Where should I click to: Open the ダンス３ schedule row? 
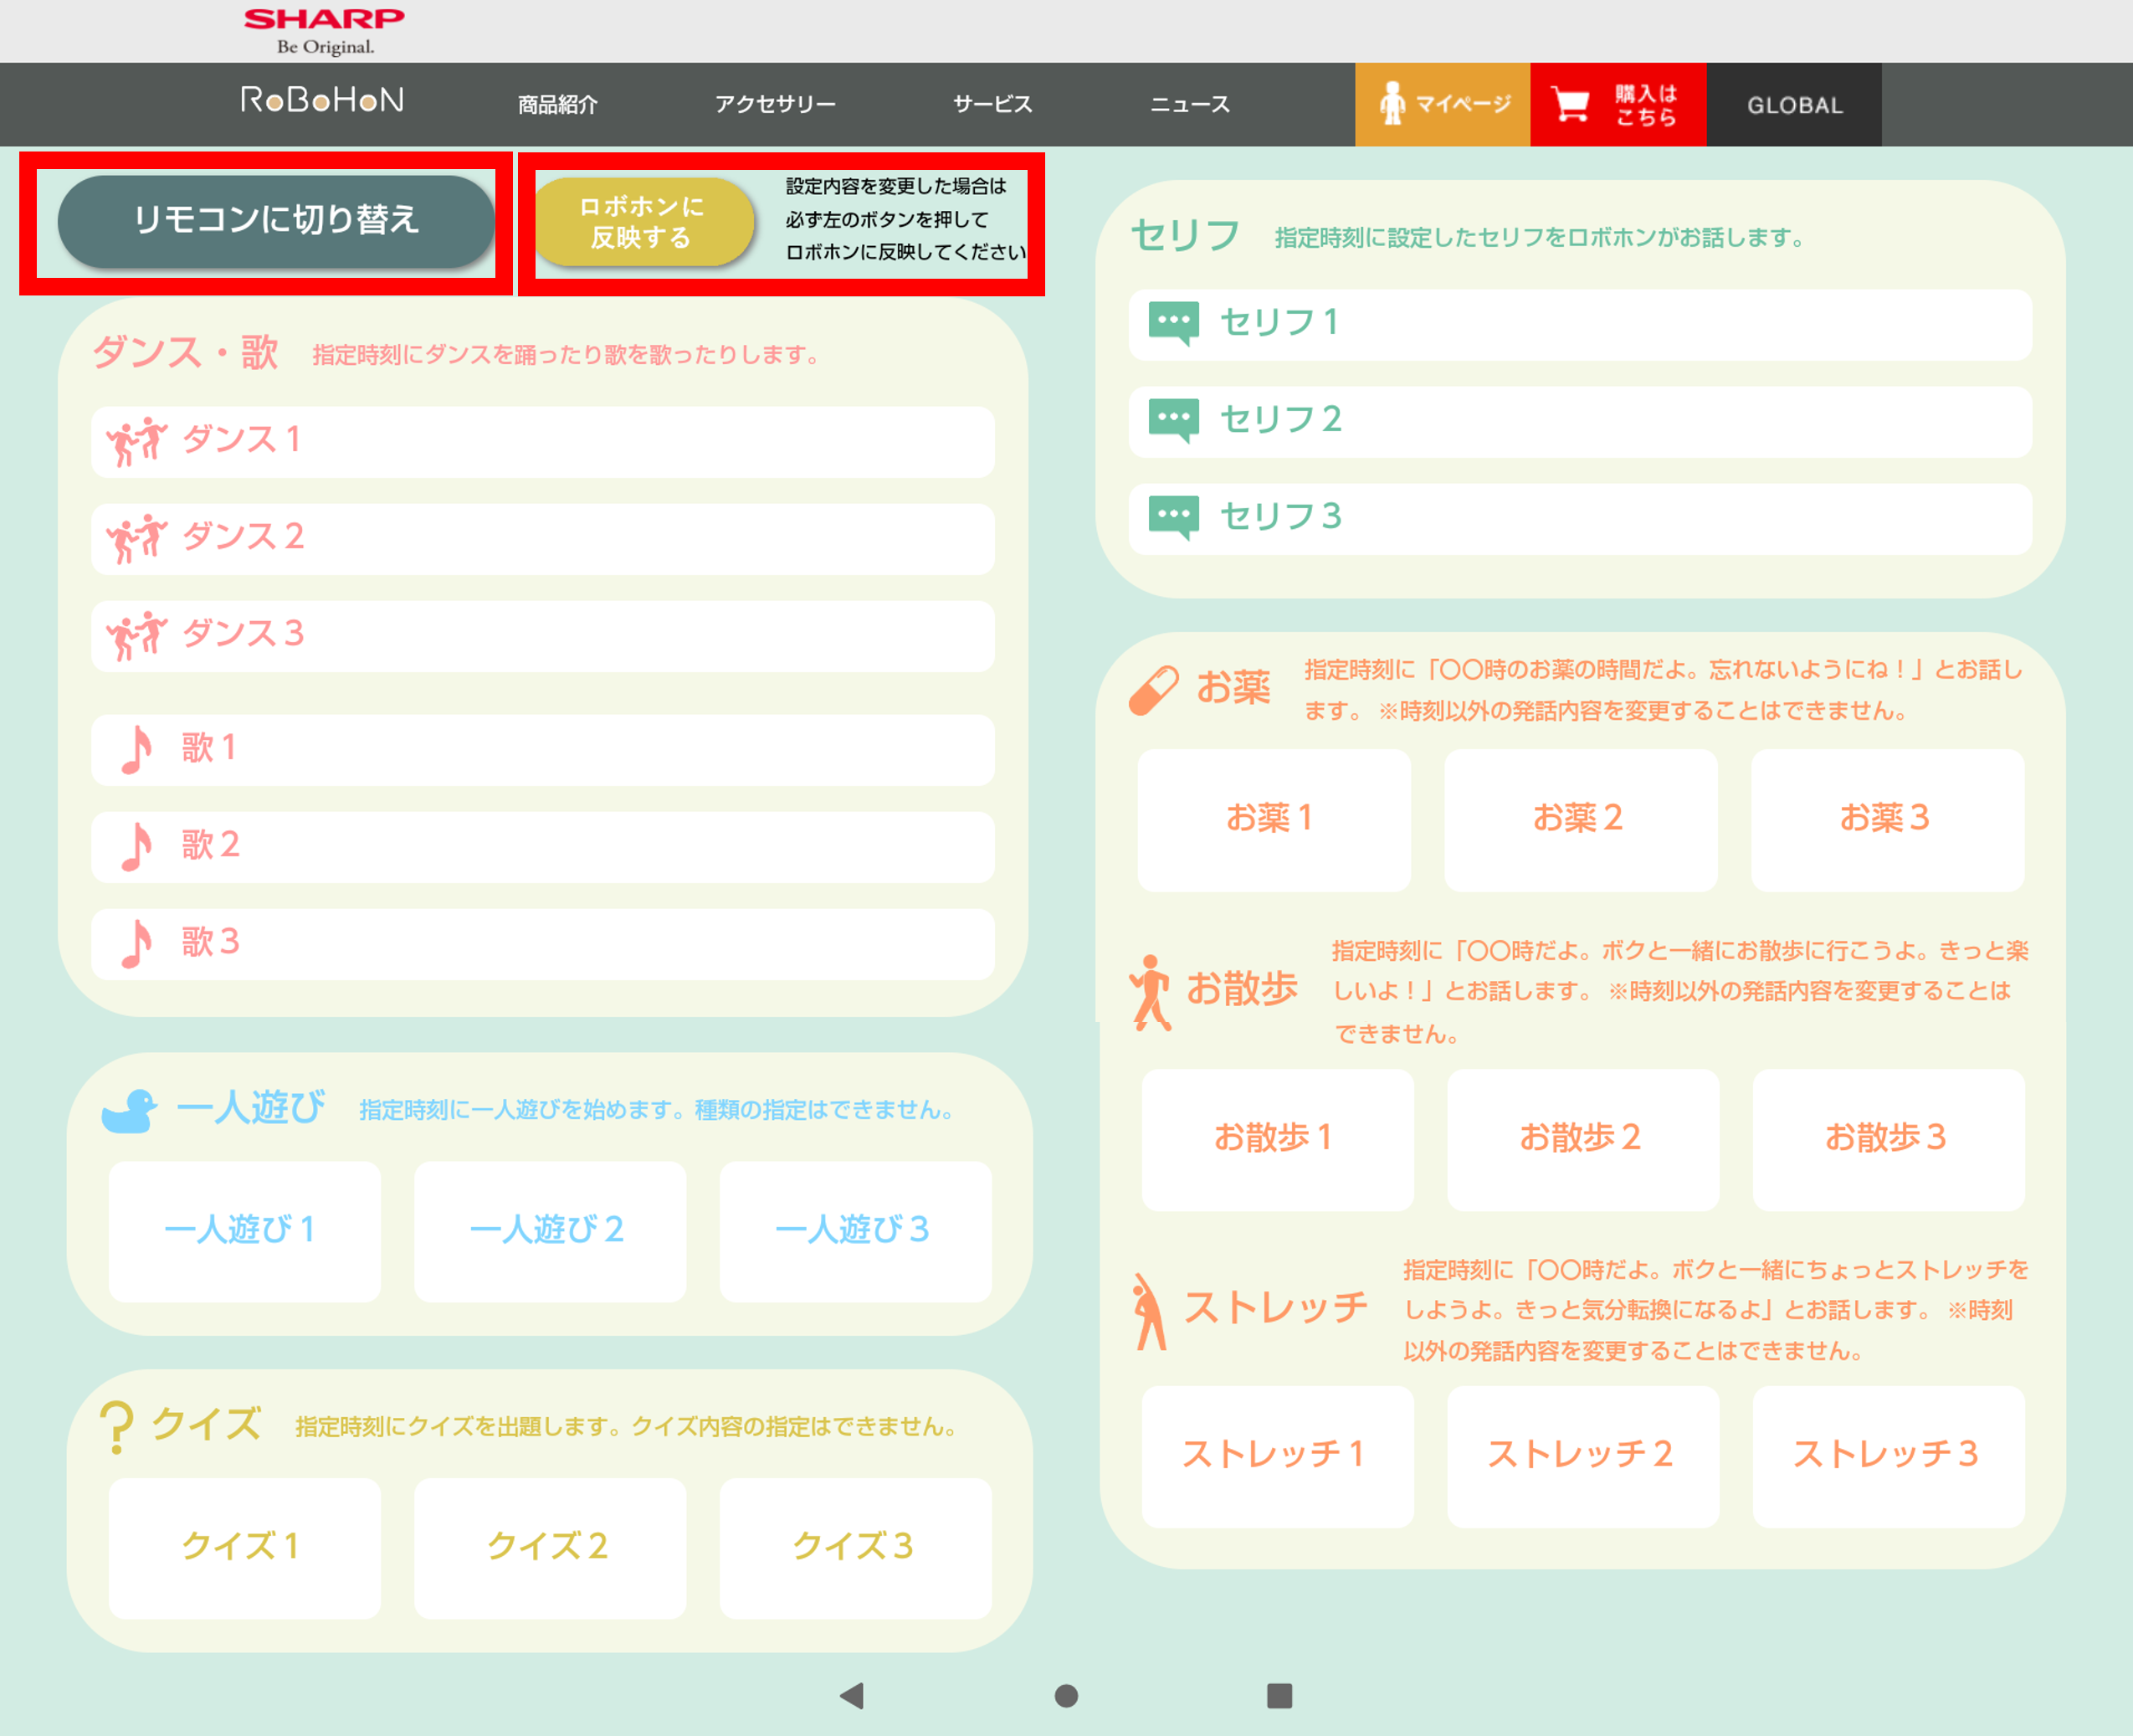tap(543, 635)
